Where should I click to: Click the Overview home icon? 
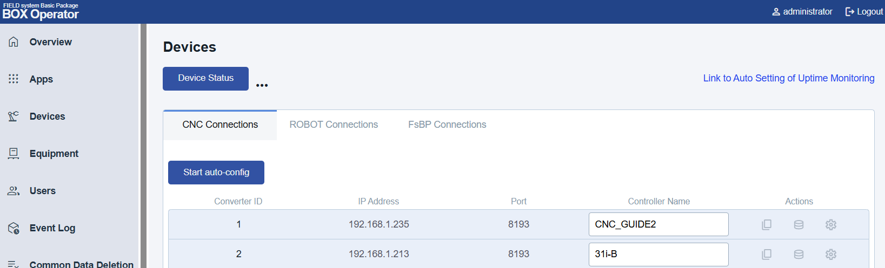14,42
